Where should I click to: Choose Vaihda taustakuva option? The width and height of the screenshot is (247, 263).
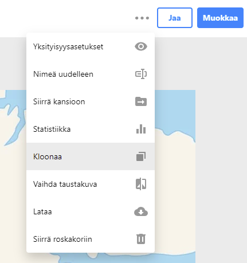(x=91, y=184)
